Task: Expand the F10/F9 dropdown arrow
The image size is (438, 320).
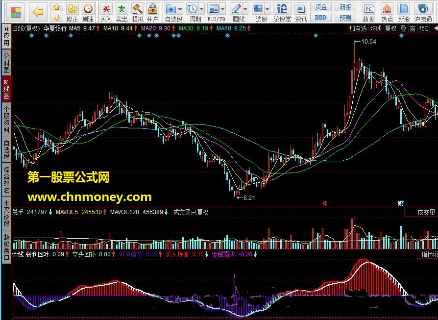Action: (222, 9)
